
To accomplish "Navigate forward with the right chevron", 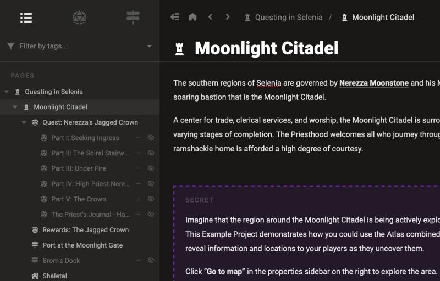I will [x=228, y=17].
